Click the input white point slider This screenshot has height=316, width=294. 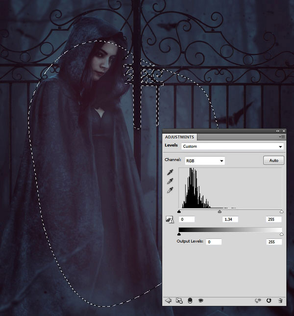[282, 211]
